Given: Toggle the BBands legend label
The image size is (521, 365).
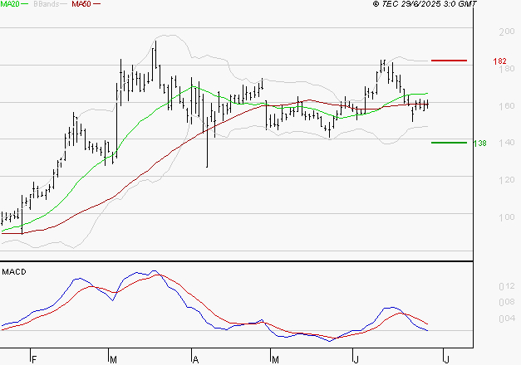Looking at the screenshot, I should pos(46,4).
